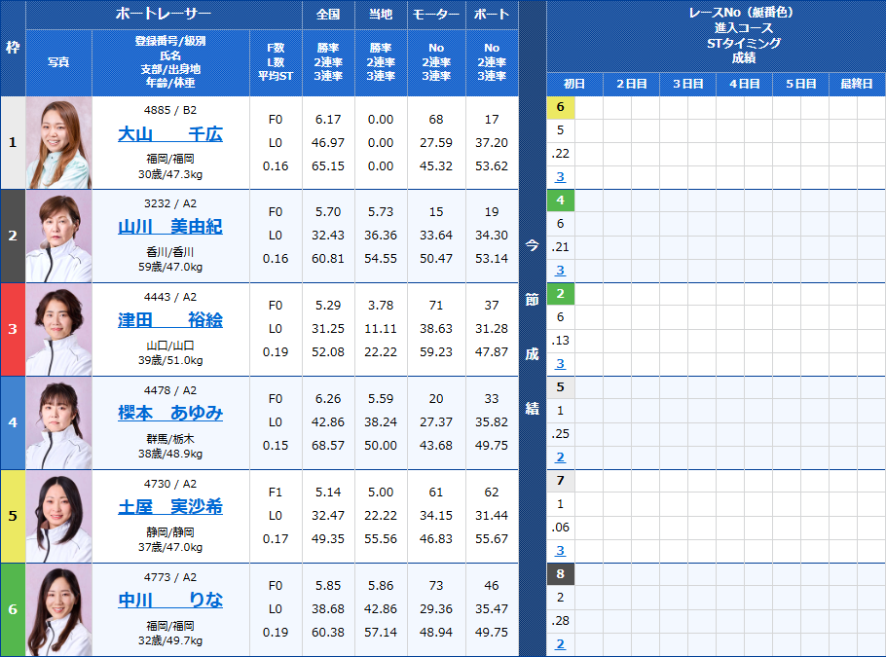Click 山川美由紀's profile photo
This screenshot has height=657, width=886.
(59, 235)
